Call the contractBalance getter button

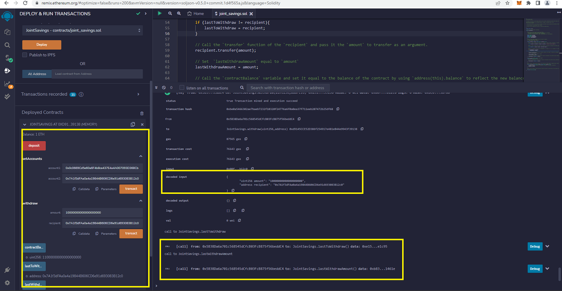pos(34,247)
